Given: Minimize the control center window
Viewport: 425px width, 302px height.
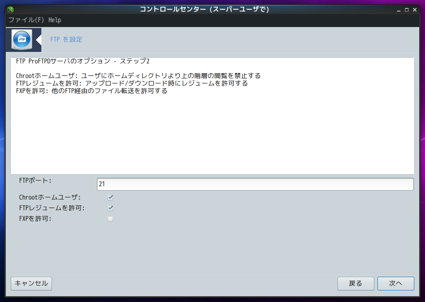Looking at the screenshot, I should (x=399, y=10).
